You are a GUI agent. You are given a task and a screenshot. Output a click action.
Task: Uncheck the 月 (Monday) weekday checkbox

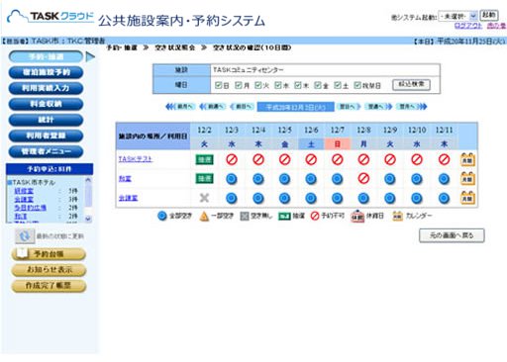click(238, 85)
